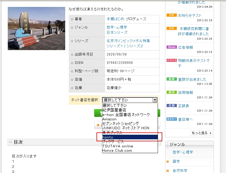This screenshot has height=173, width=226.
Task: Collapse the 目次 section using minus icon
Action: 11,142
